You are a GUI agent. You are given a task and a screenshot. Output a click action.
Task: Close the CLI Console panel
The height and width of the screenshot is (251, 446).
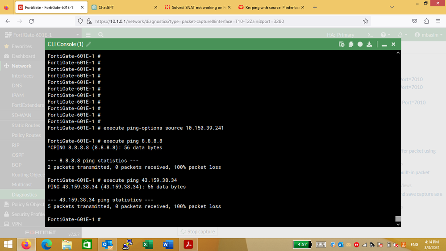(x=393, y=44)
